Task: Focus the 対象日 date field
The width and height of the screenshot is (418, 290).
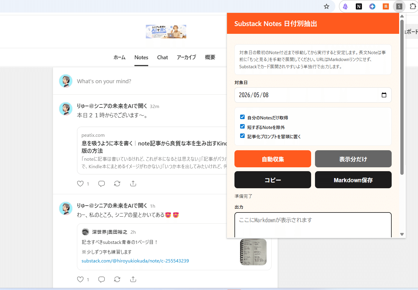Action: [313, 95]
